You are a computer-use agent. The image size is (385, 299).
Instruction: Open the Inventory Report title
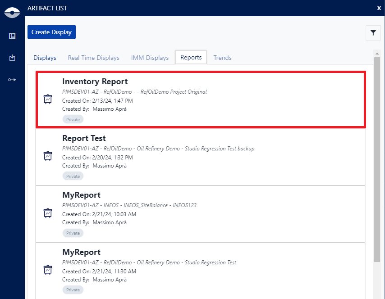tap(95, 82)
